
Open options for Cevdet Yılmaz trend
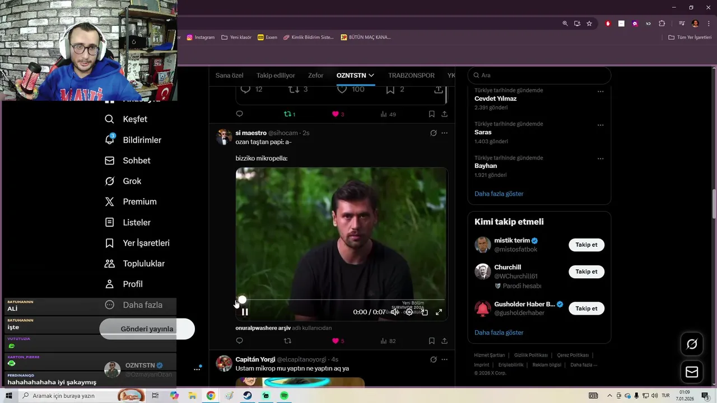(x=600, y=91)
